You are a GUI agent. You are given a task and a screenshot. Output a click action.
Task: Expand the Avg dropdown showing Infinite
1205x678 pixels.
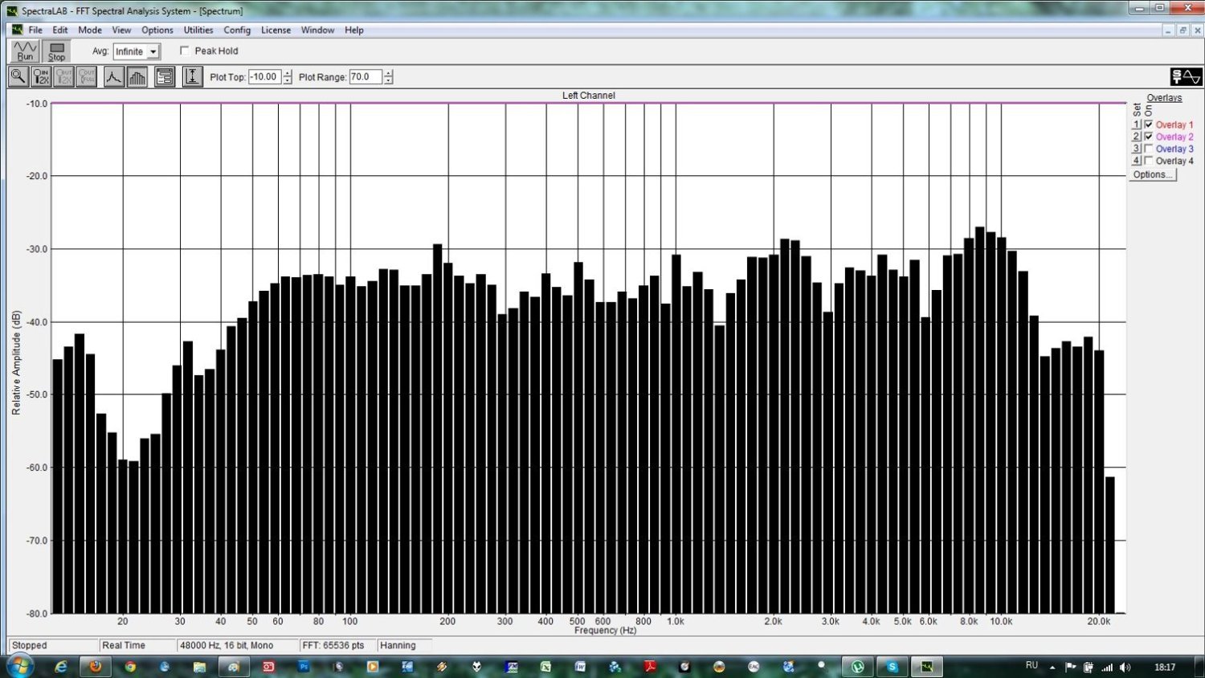pos(153,51)
